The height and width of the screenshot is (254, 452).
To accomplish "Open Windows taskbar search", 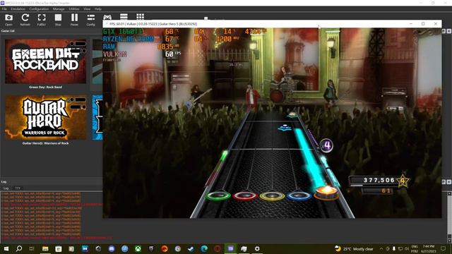I will pos(19,248).
